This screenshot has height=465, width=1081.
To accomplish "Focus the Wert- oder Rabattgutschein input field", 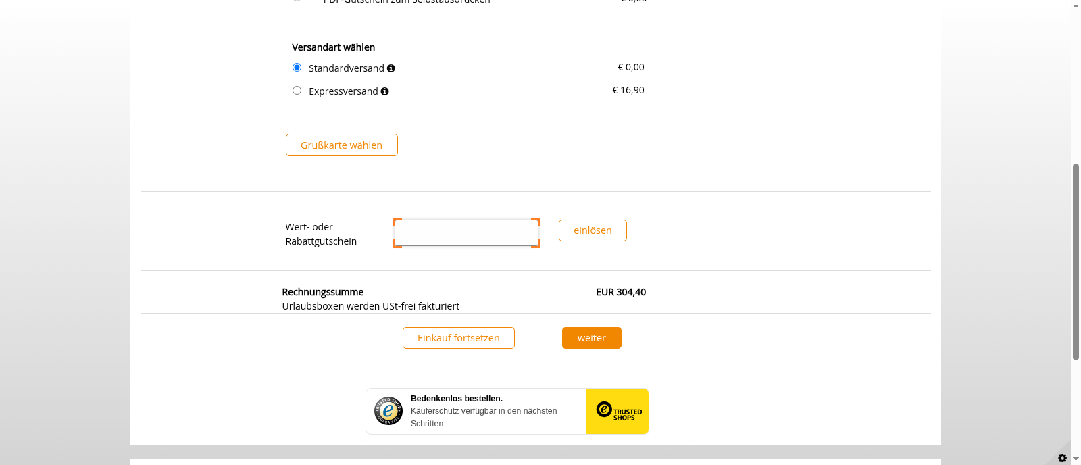I will pyautogui.click(x=466, y=232).
